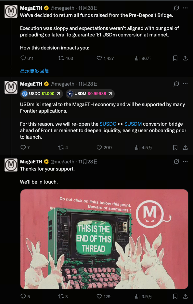Open Grok explain icon on the first tweet
The image size is (193, 304).
pyautogui.click(x=176, y=8)
